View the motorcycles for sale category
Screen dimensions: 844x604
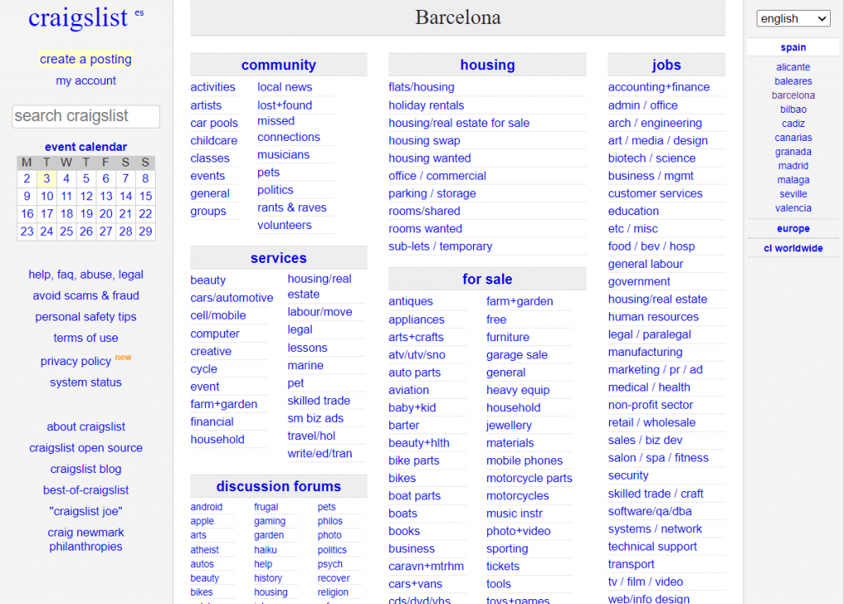tap(518, 496)
